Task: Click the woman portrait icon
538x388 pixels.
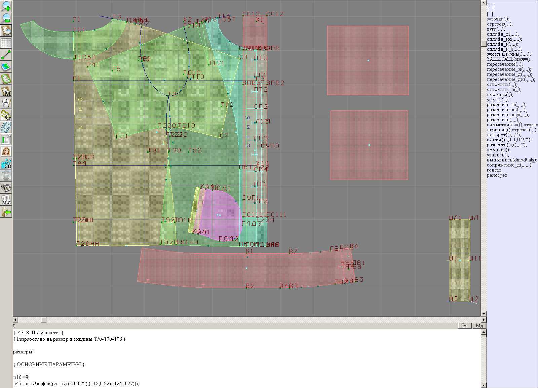Action: [x=6, y=151]
